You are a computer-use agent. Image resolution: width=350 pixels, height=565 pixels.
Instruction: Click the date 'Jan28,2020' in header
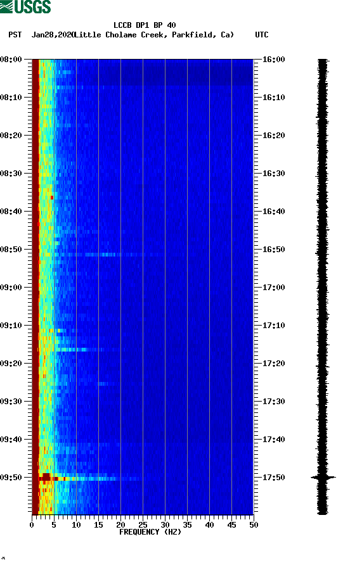coord(53,35)
